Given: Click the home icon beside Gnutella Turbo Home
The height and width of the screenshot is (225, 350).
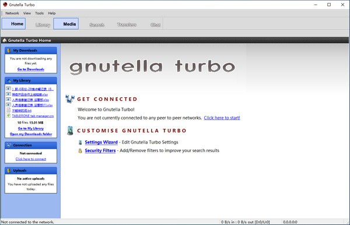Looking at the screenshot, I should coord(4,40).
